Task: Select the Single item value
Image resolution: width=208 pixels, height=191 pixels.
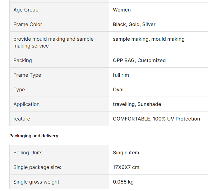Action: click(126, 153)
